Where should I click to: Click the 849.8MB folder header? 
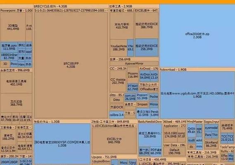[114, 122]
